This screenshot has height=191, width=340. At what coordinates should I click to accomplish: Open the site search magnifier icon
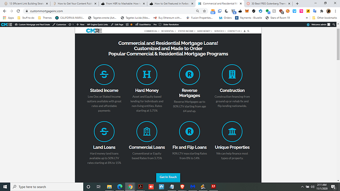pos(248,31)
